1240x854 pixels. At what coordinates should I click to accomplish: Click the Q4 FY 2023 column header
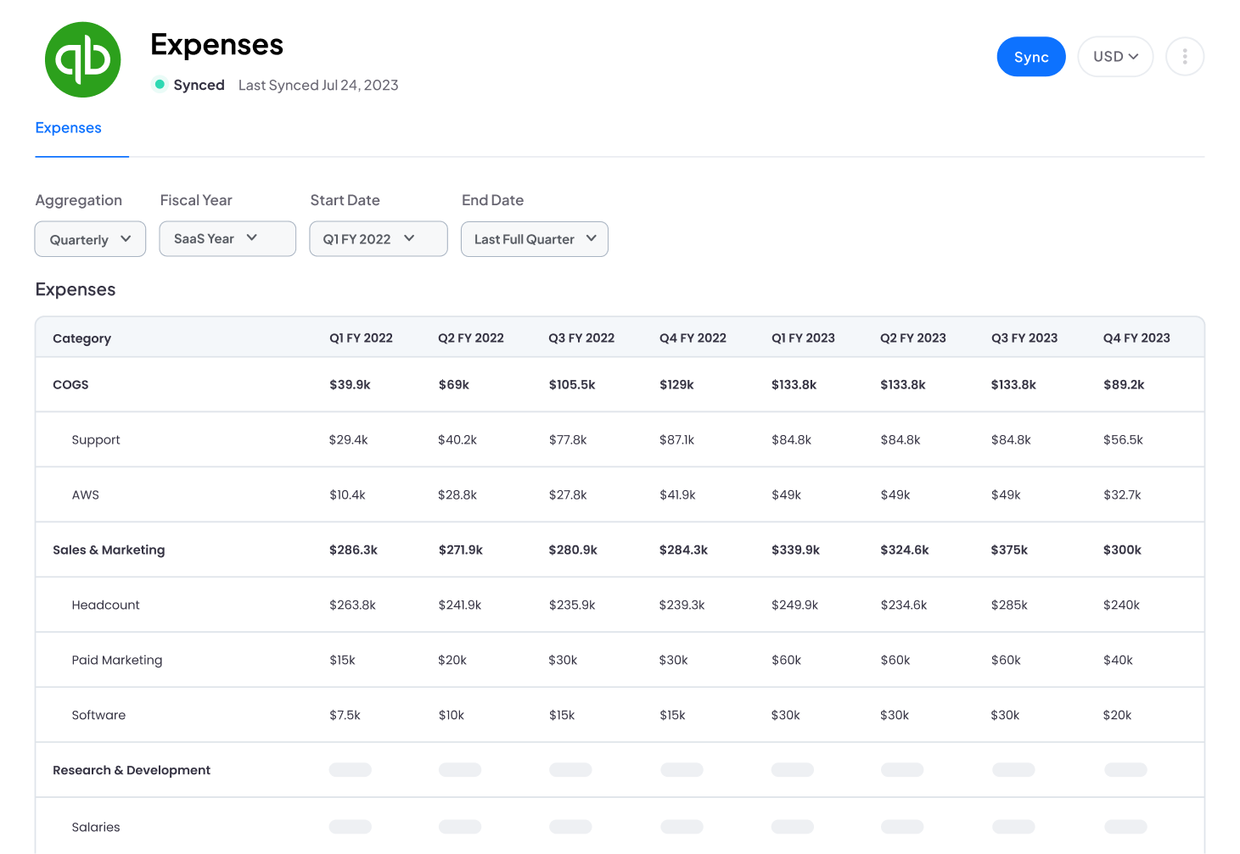pos(1136,338)
